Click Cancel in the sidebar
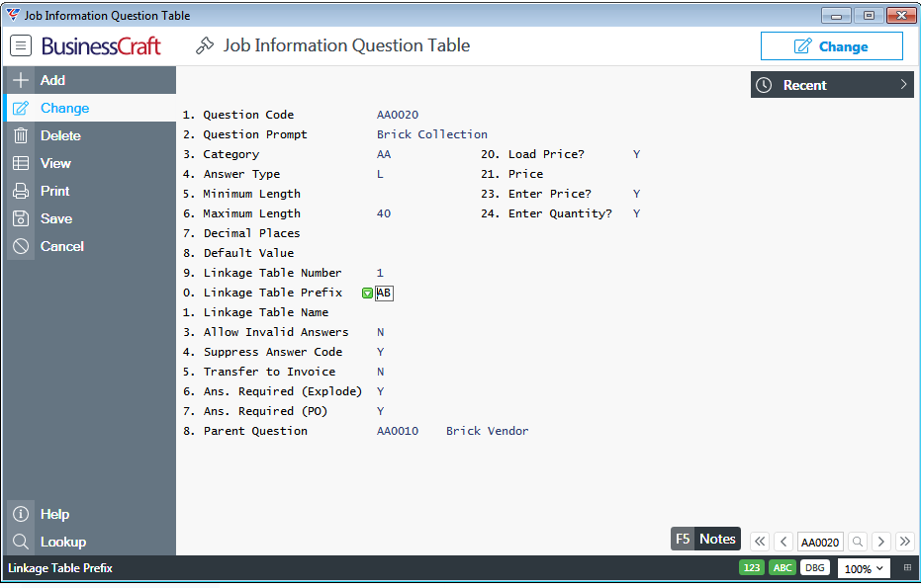921x588 pixels. pyautogui.click(x=89, y=246)
